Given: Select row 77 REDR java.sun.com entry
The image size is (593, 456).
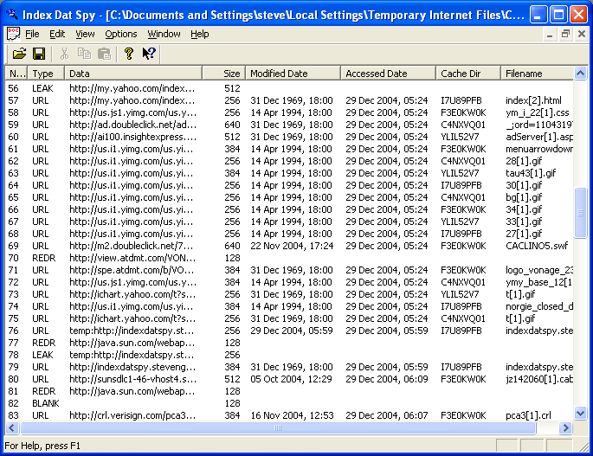Looking at the screenshot, I should (289, 343).
